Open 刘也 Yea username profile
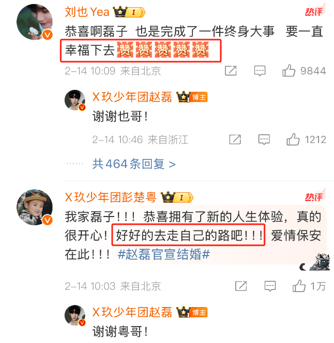The image size is (334, 343). click(x=87, y=12)
